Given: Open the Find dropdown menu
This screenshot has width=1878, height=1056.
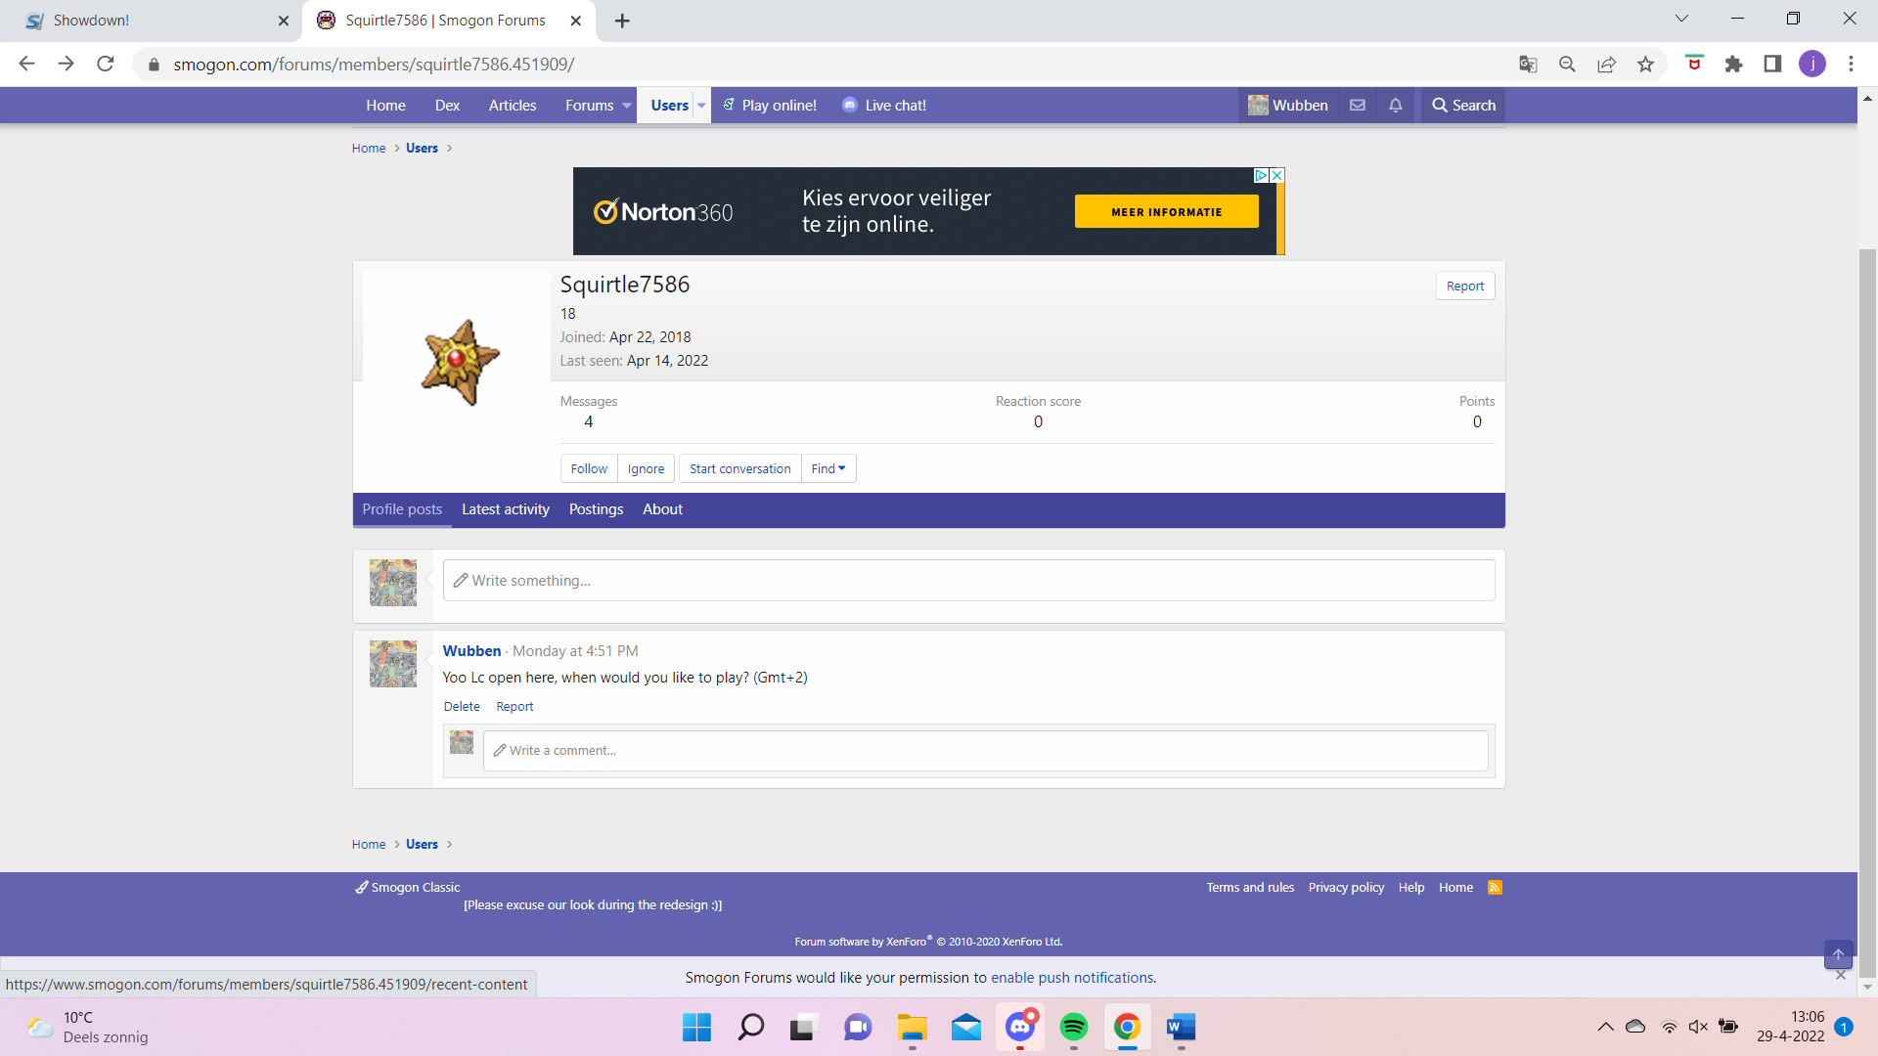Looking at the screenshot, I should [x=828, y=469].
